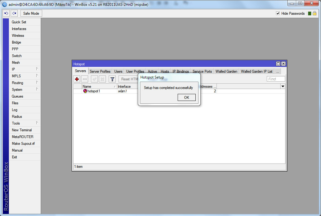Viewport: 321px width, 216px height.
Task: Open New Terminal from sidebar
Action: tap(22, 130)
